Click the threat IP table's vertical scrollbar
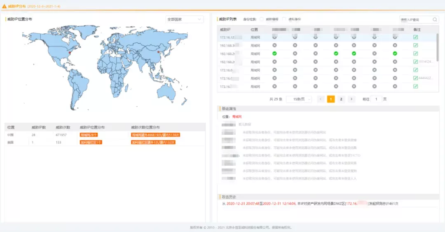This screenshot has width=445, height=232. pos(437,47)
